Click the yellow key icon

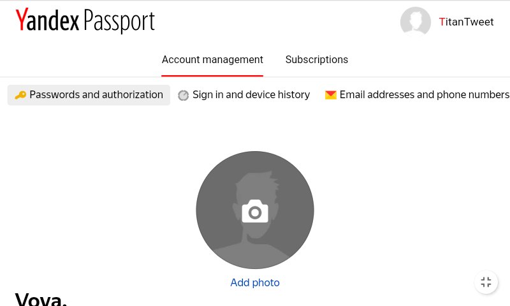click(20, 95)
